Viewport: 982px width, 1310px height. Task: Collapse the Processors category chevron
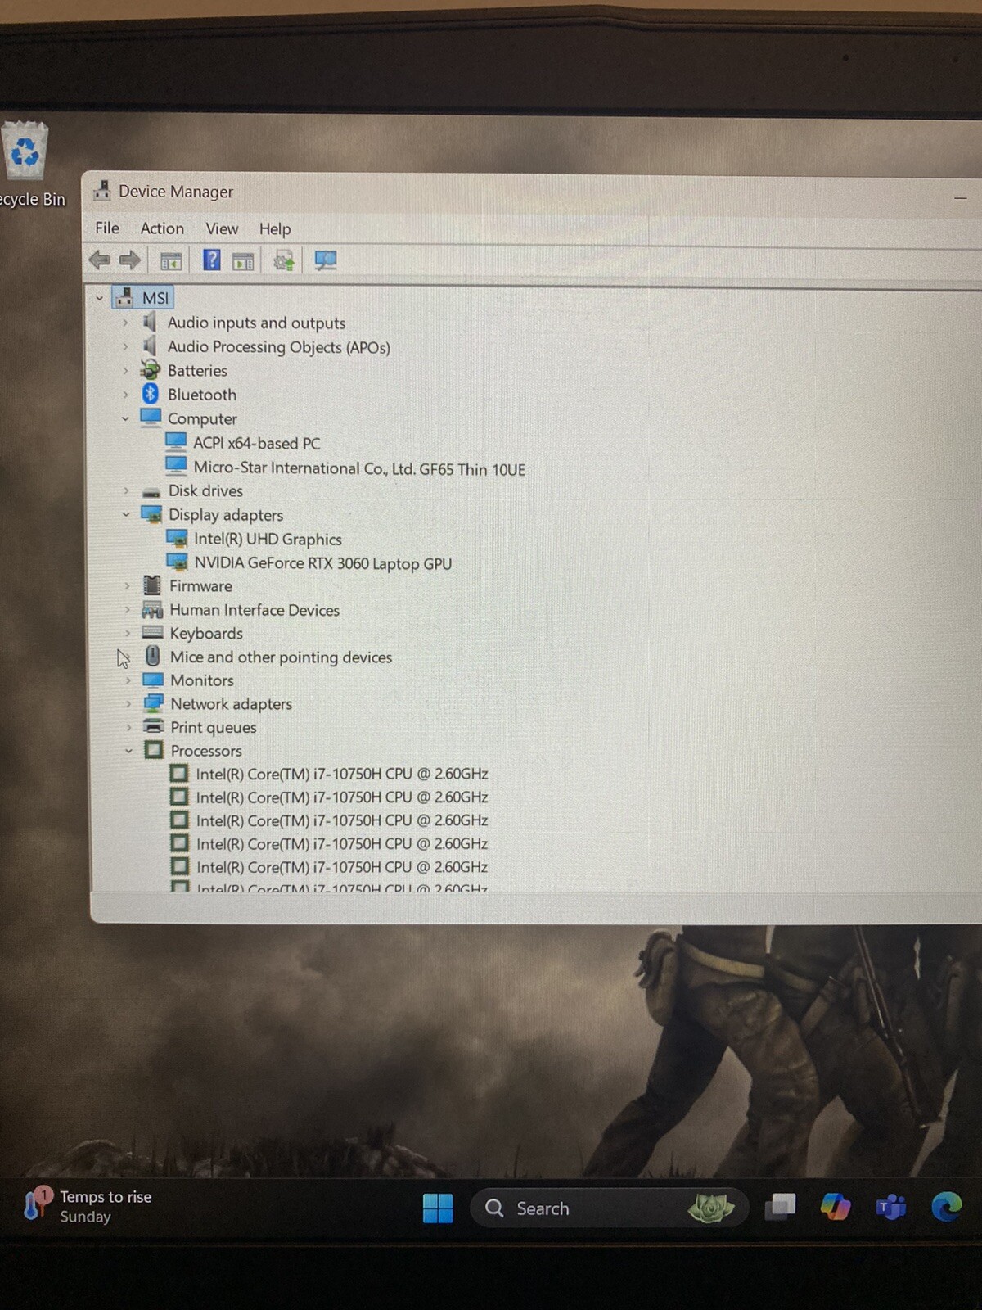pyautogui.click(x=128, y=750)
